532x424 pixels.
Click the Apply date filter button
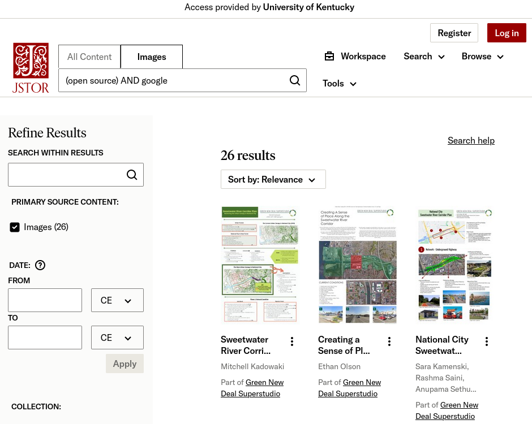click(125, 364)
